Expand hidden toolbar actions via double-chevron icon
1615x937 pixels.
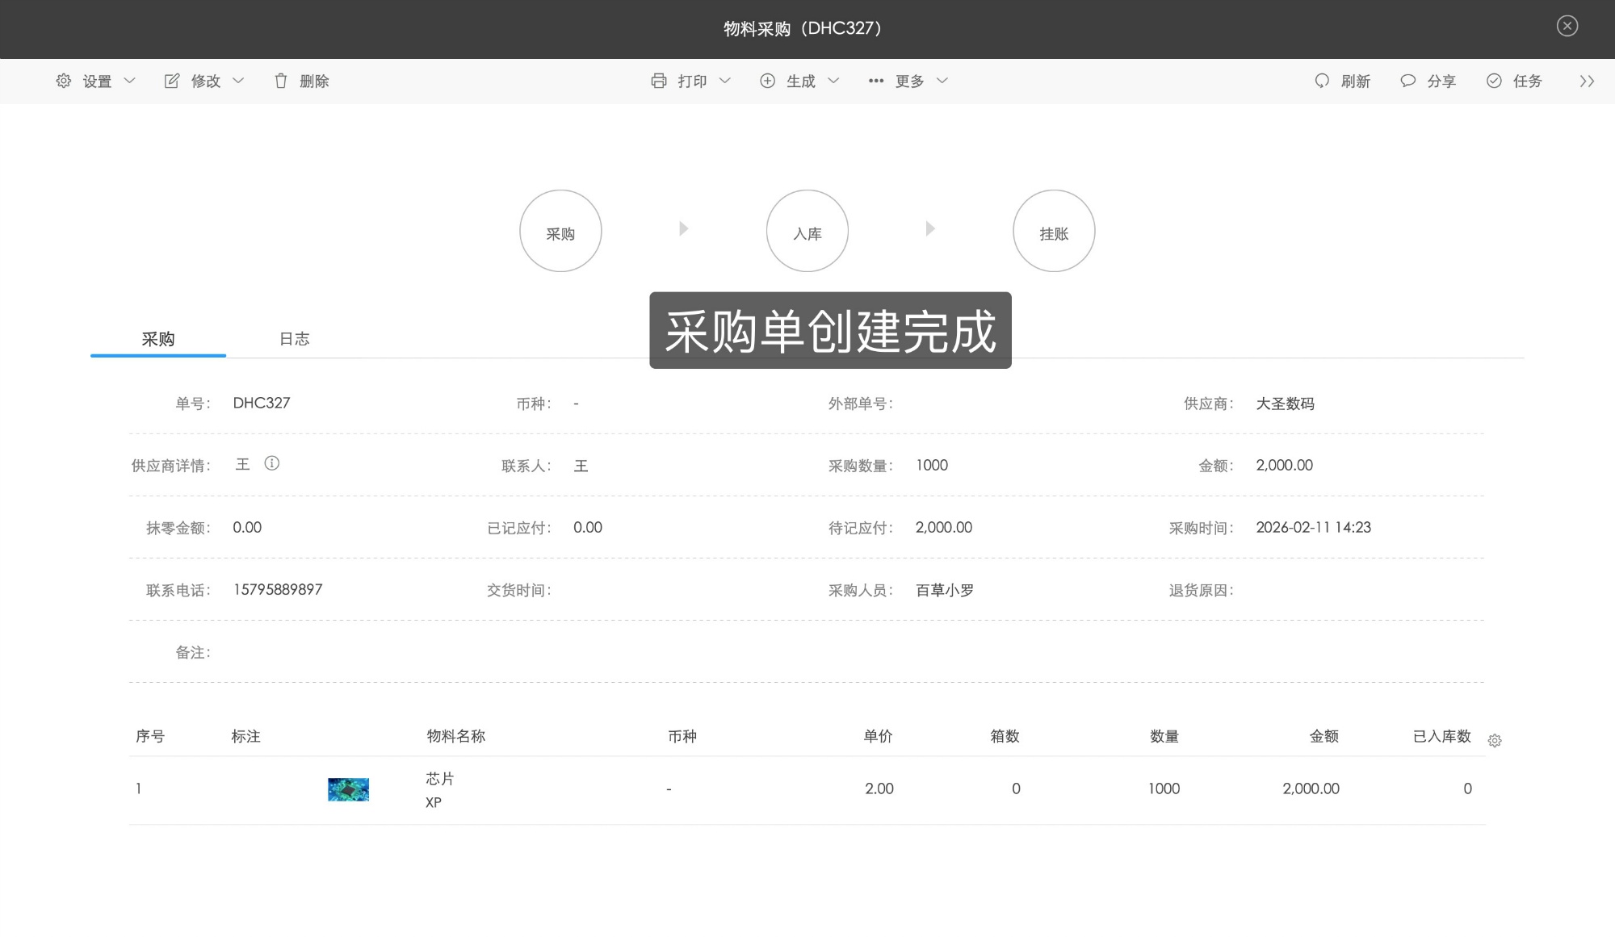(x=1588, y=81)
